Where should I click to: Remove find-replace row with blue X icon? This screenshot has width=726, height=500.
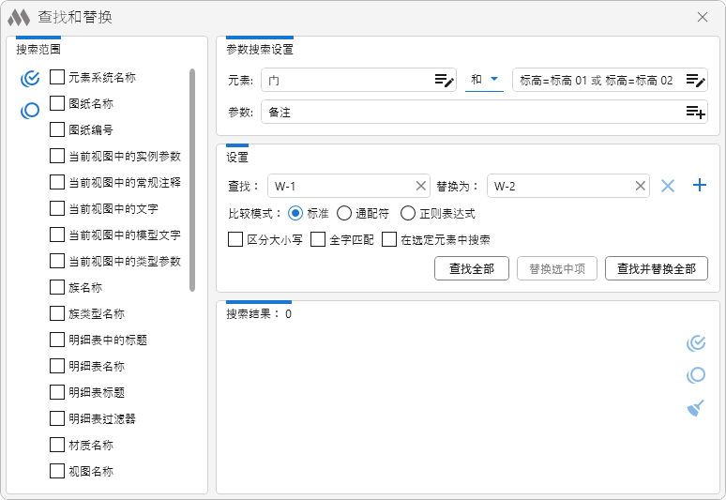pos(668,186)
